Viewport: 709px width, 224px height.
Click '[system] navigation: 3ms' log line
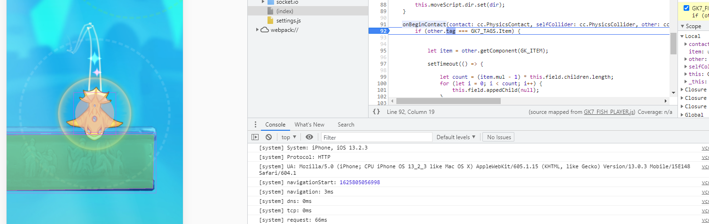(x=296, y=192)
